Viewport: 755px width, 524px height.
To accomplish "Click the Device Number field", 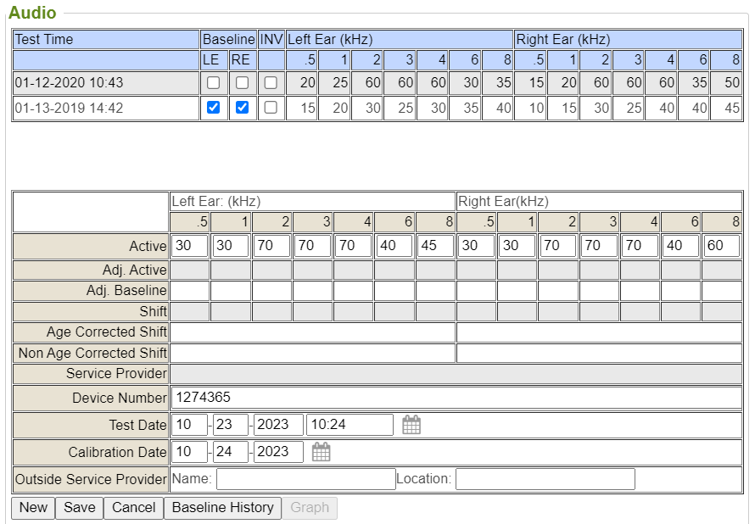I will [x=455, y=398].
